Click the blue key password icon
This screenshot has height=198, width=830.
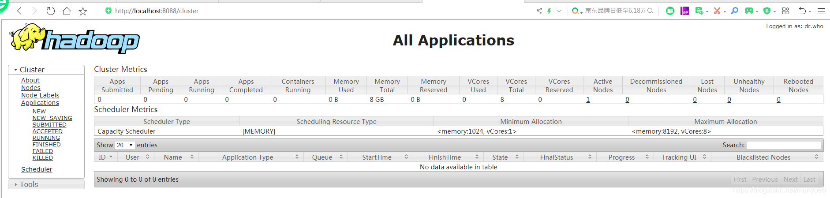[734, 11]
